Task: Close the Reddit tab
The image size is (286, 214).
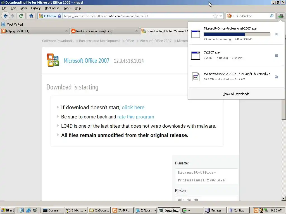Action: 136,31
